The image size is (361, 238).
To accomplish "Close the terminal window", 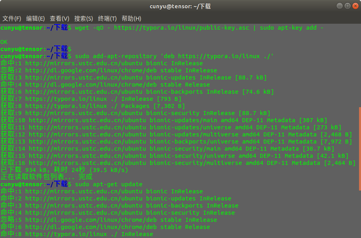I will pos(355,6).
